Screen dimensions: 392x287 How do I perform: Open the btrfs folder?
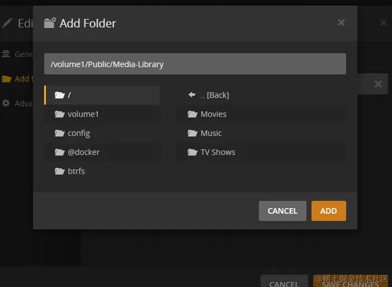(x=102, y=171)
